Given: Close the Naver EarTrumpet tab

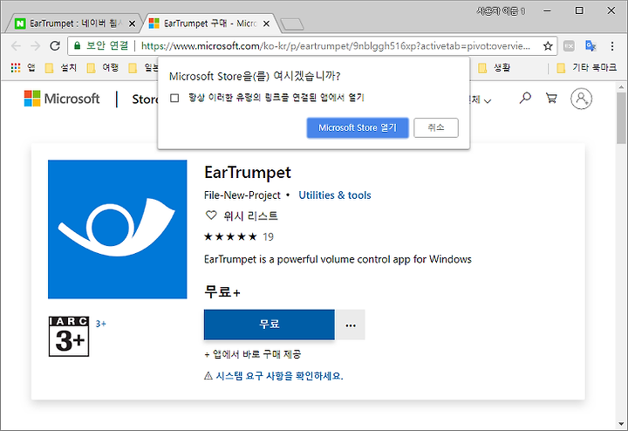Looking at the screenshot, I should pyautogui.click(x=132, y=24).
